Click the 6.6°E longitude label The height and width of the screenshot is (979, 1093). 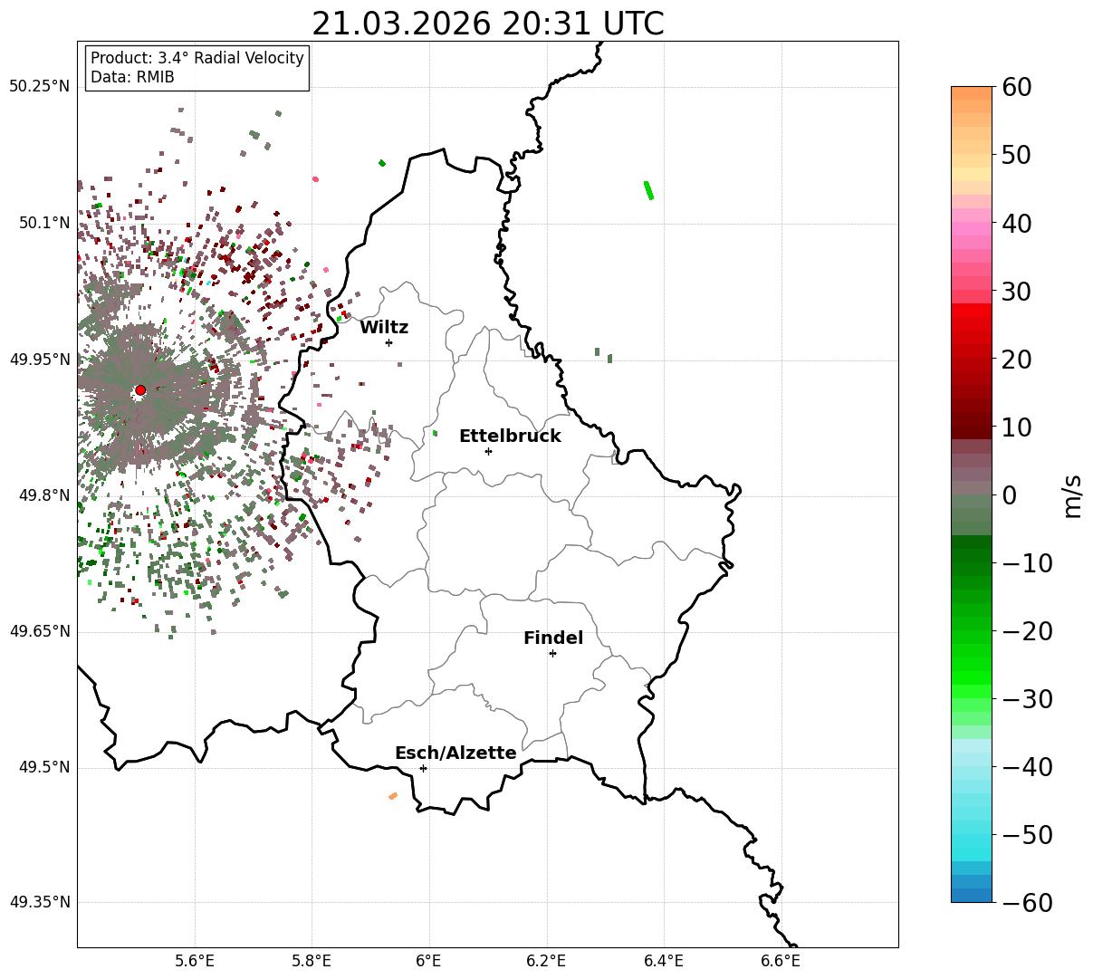point(781,962)
